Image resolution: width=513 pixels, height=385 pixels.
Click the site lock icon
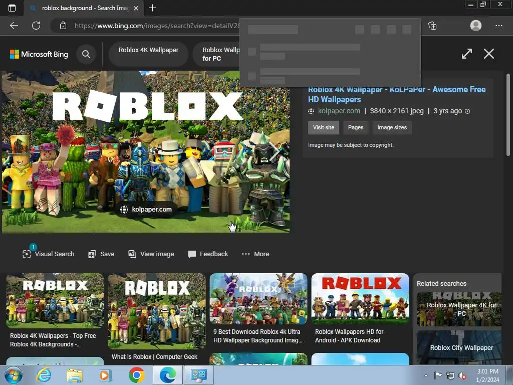point(63,26)
